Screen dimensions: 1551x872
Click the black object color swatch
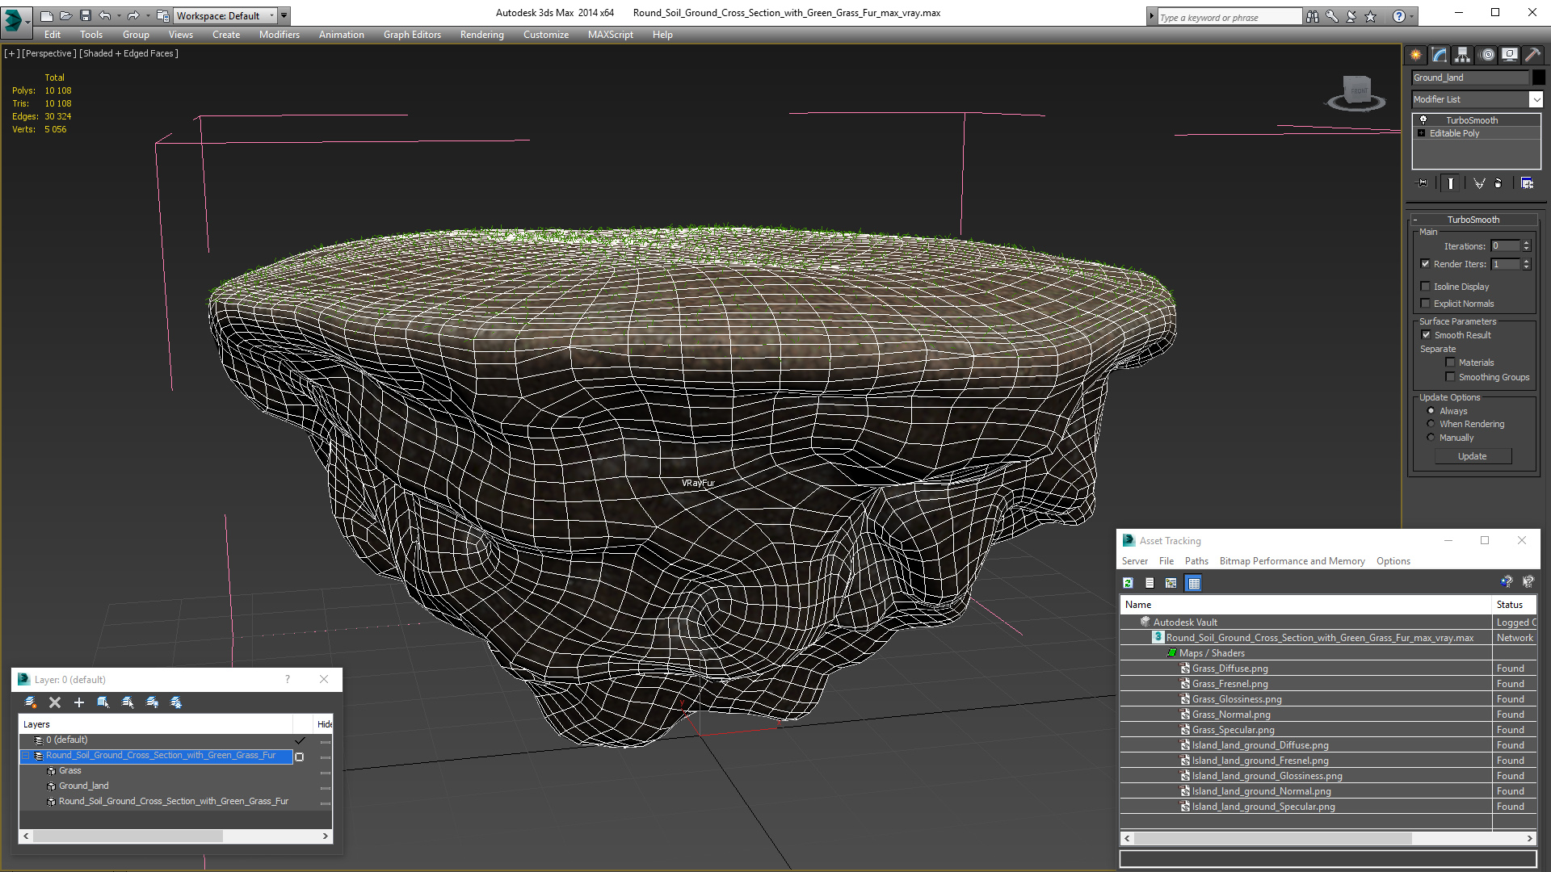click(1539, 78)
